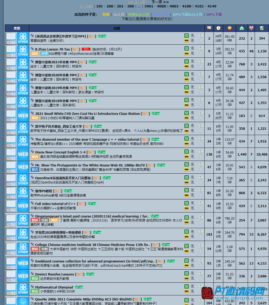Sort by seeders green arrow header icon

[x=242, y=28]
